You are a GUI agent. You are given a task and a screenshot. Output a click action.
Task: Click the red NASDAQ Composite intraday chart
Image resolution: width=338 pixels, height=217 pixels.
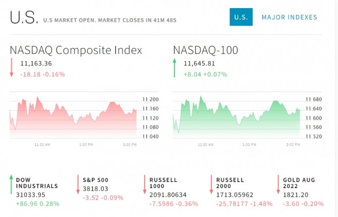pos(73,114)
